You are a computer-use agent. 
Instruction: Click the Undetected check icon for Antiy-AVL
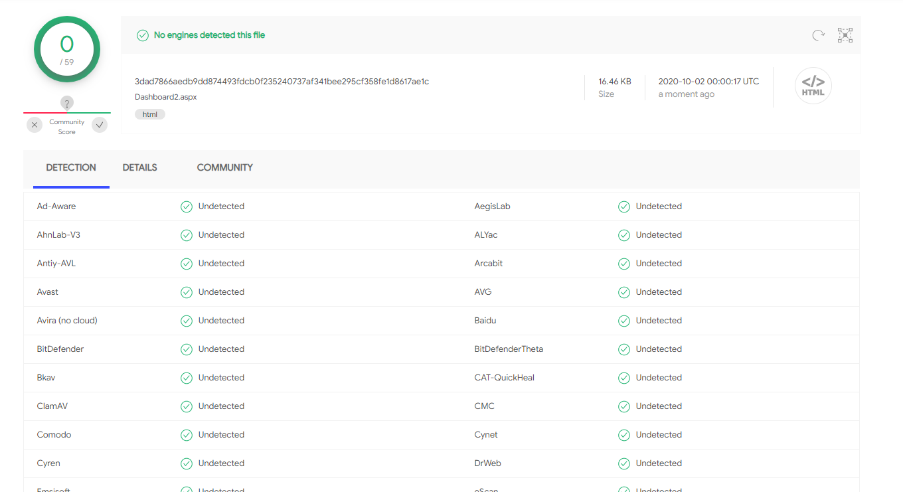[x=187, y=264]
